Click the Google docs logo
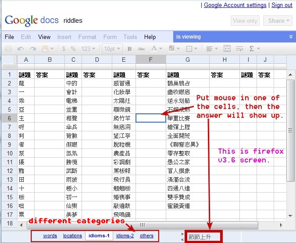Viewport: 296px width, 243px height. click(x=32, y=21)
